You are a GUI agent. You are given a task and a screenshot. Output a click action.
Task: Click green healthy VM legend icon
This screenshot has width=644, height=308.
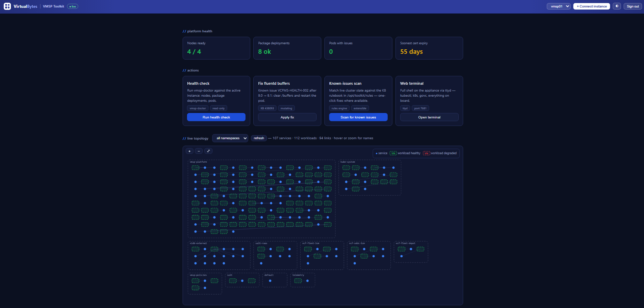(393, 153)
